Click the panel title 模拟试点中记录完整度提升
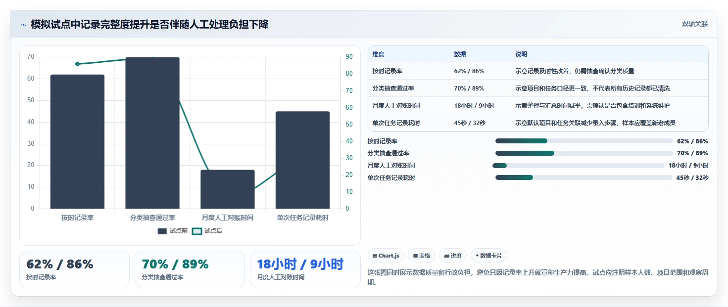 (149, 25)
